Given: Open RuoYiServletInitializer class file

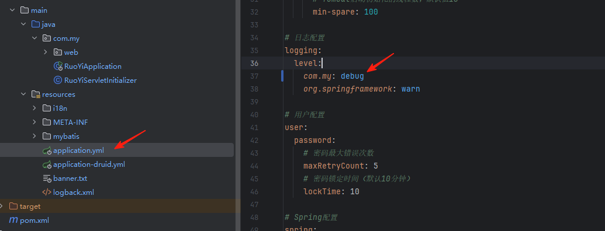Looking at the screenshot, I should [x=101, y=80].
